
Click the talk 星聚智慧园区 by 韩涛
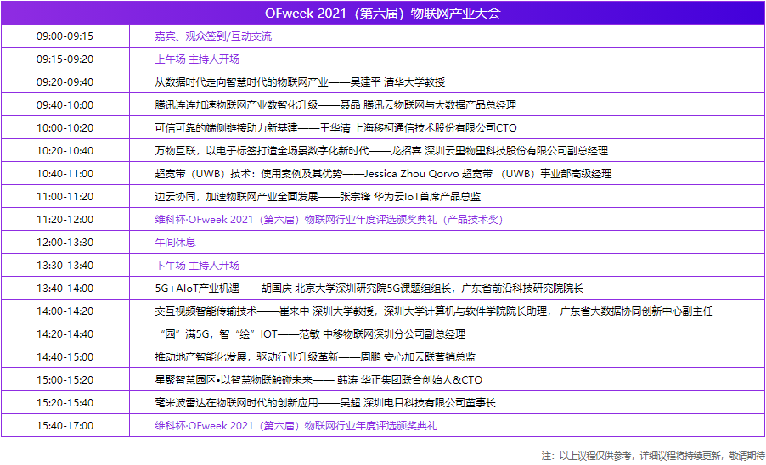tap(318, 380)
